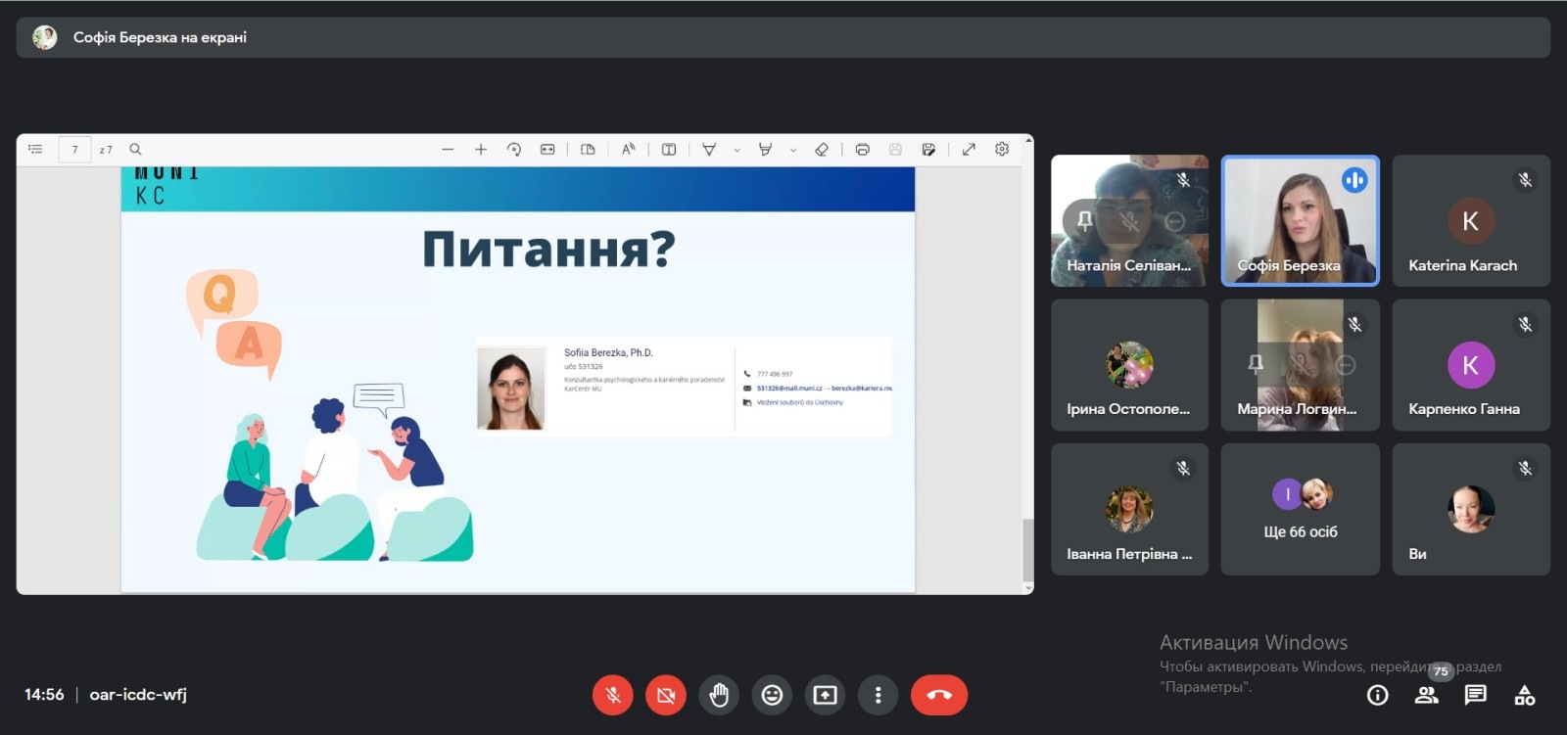This screenshot has height=735, width=1567.
Task: Fit the PDF page to width
Action: coord(547,150)
